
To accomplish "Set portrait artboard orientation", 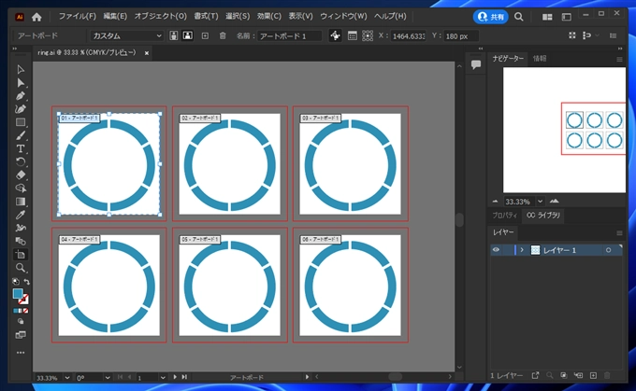I will coord(174,35).
